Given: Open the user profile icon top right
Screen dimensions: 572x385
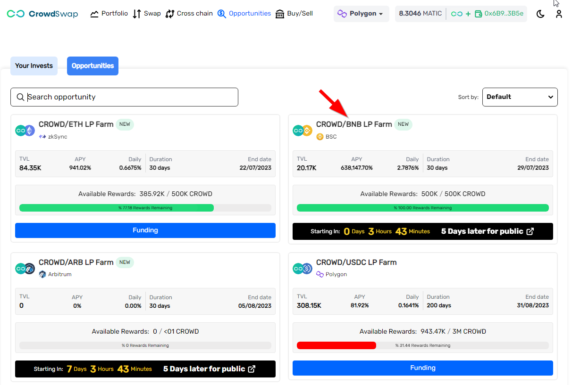Looking at the screenshot, I should (x=559, y=14).
